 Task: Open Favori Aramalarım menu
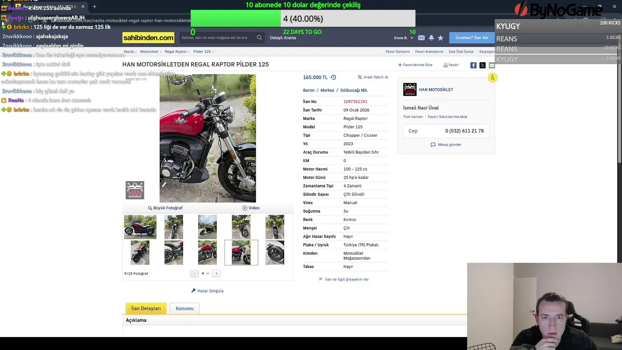(429, 52)
